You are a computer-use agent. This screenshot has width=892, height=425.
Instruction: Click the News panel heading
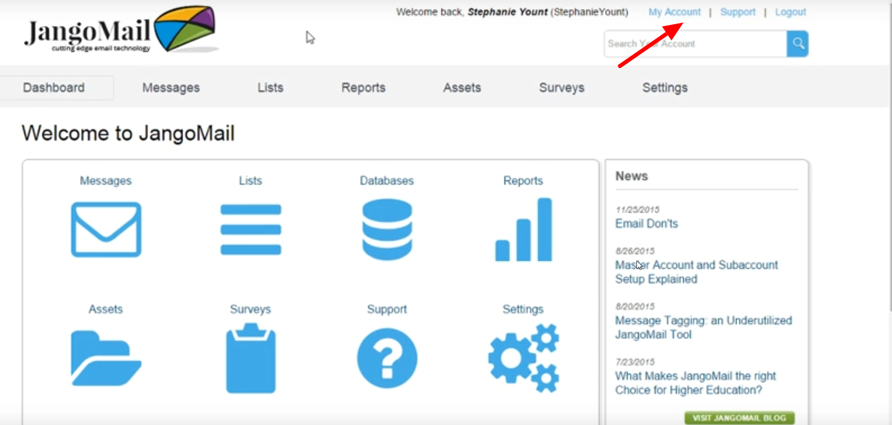631,176
